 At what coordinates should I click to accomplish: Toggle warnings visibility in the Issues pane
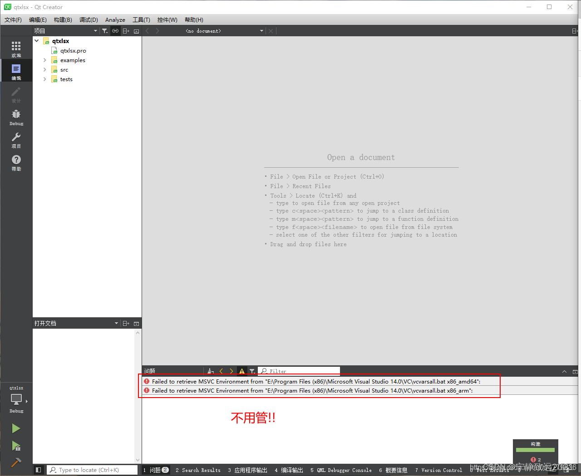pyautogui.click(x=241, y=371)
